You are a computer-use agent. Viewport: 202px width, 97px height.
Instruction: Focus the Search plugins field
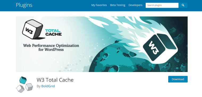162,5
